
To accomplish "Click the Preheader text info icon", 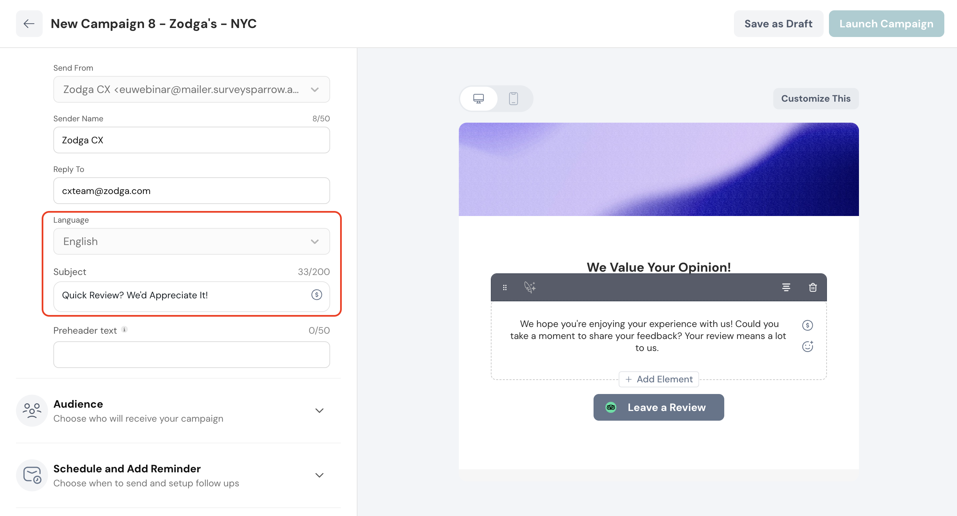I will pyautogui.click(x=124, y=330).
